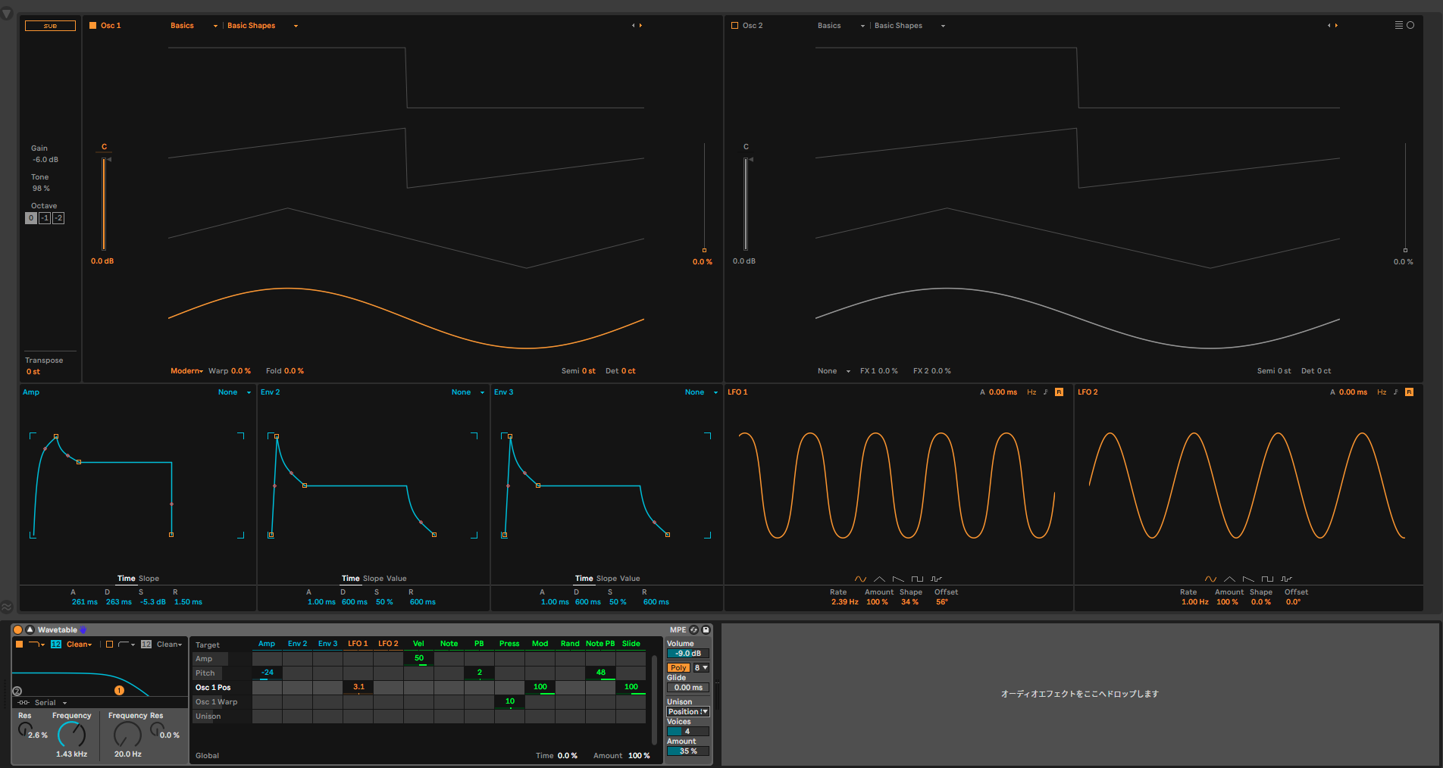
Task: Click the hot-swap preset icon next to MPE
Action: tap(693, 629)
